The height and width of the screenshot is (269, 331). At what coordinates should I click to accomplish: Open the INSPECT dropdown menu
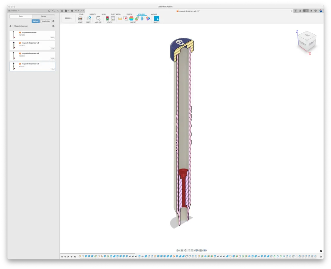(134, 22)
